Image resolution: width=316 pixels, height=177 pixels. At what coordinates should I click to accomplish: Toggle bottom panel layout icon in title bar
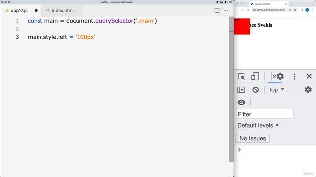coord(221,2)
